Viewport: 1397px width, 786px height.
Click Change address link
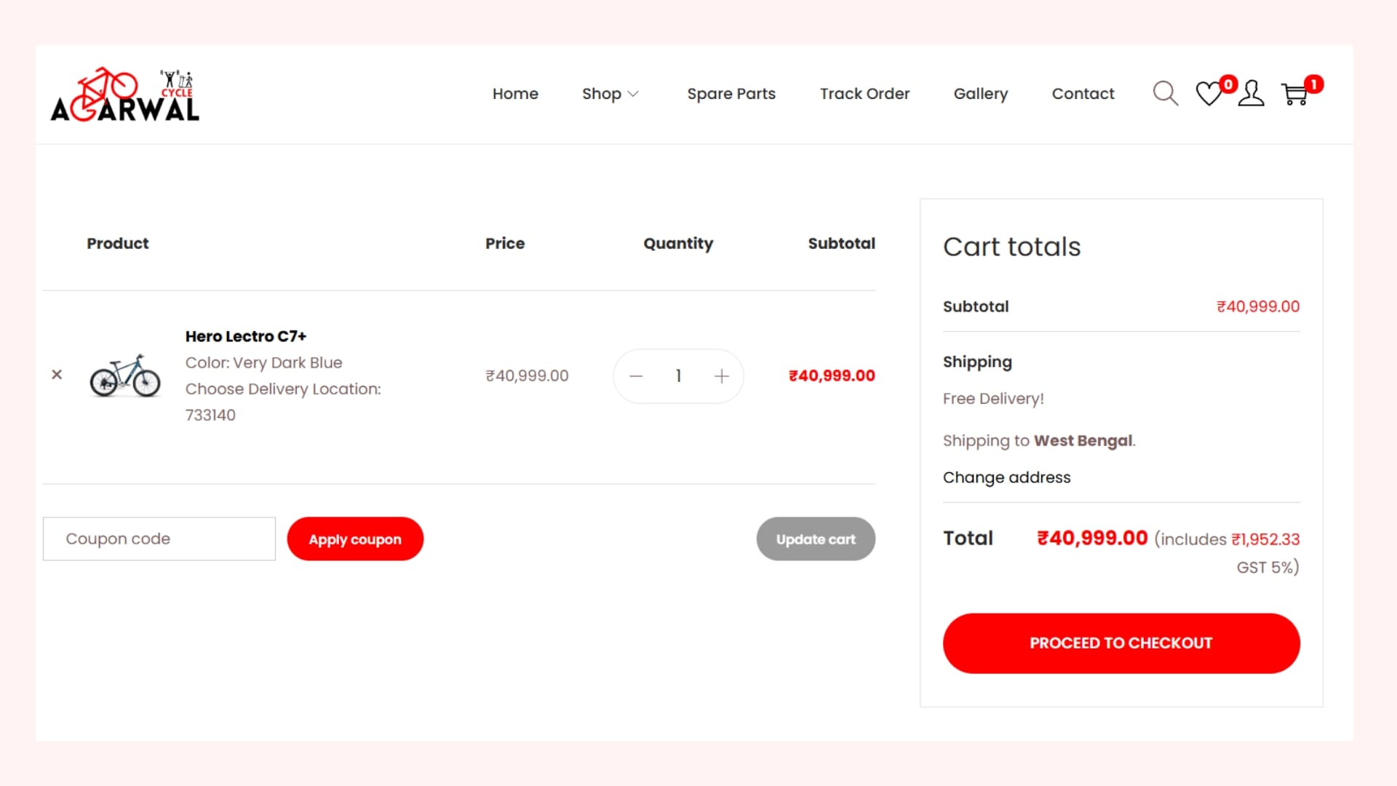click(1006, 477)
